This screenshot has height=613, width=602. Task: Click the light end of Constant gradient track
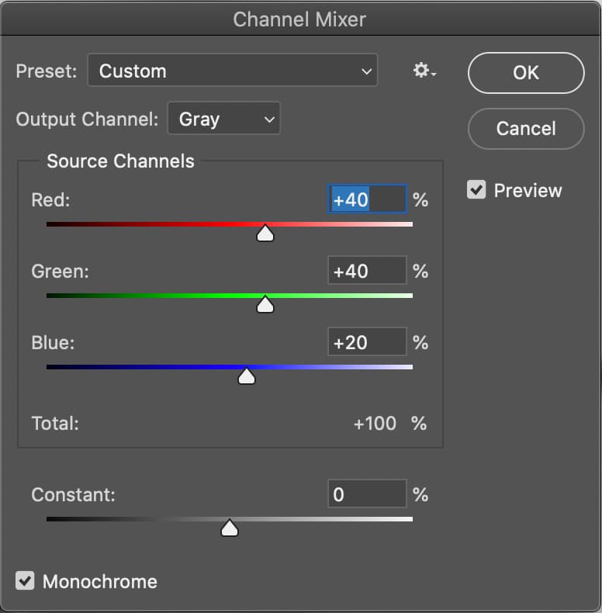407,519
